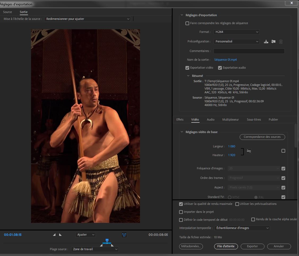Viewport: 299px width, 256px height.
Task: Switch to the Audio tab
Action: pyautogui.click(x=210, y=120)
